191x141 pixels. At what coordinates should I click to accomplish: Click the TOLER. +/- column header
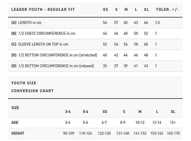point(167,9)
